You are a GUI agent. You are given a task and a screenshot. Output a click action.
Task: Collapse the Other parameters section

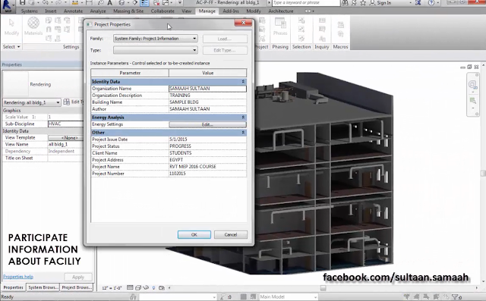(x=243, y=133)
